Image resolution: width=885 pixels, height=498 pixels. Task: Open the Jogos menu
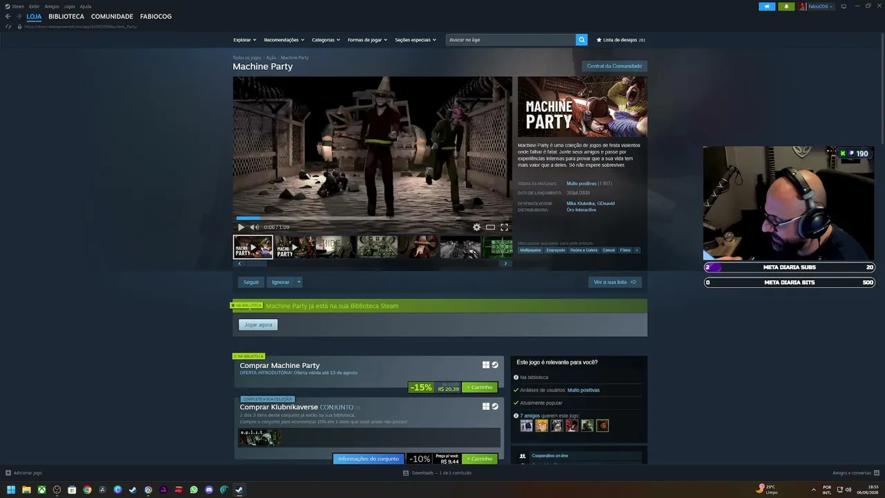(x=70, y=6)
